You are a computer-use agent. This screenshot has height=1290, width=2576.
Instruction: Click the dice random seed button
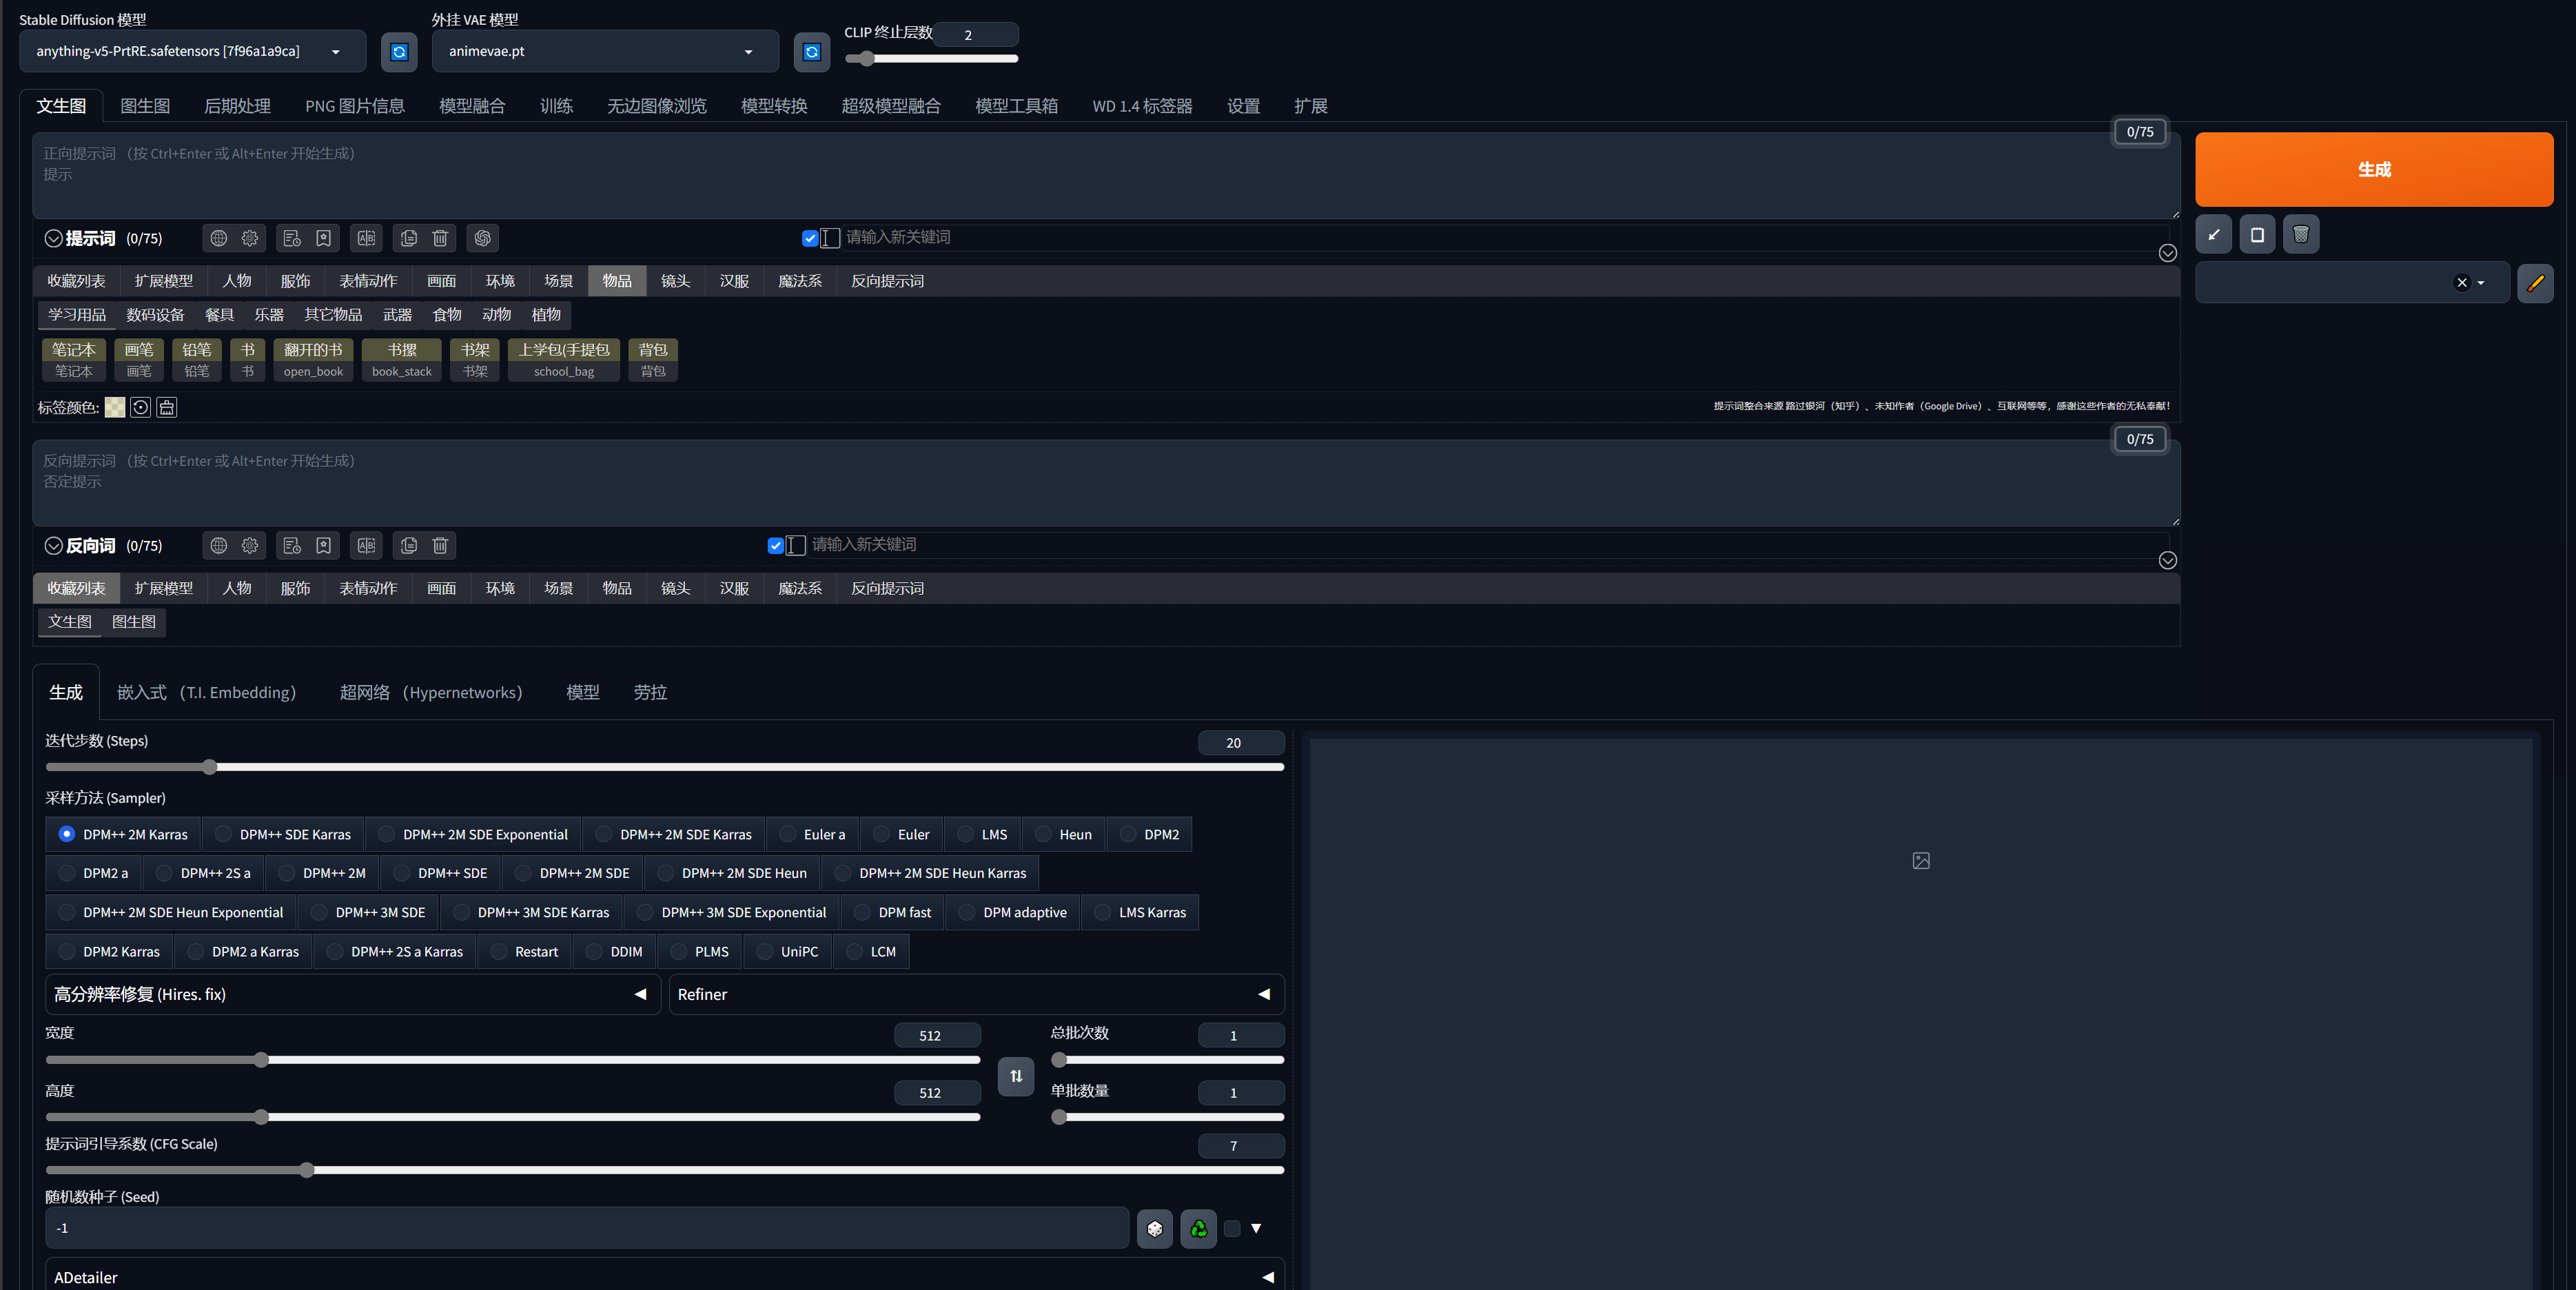click(x=1154, y=1228)
